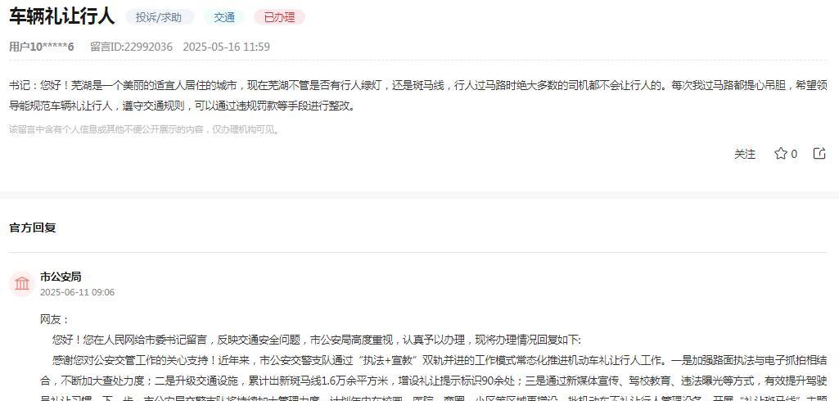The width and height of the screenshot is (839, 401).
Task: Select the 投诉/求助 category tag
Action: pyautogui.click(x=160, y=17)
